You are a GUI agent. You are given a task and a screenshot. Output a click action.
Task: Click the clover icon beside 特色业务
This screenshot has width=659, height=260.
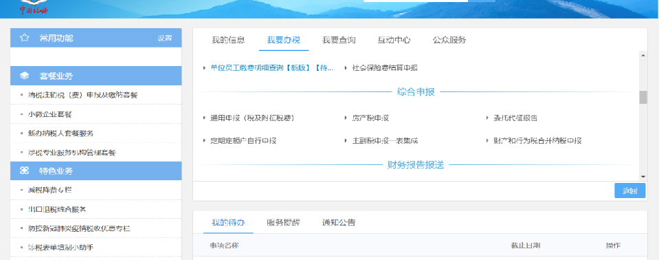[24, 171]
